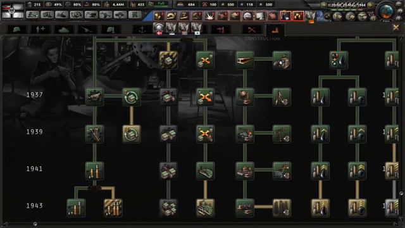Select the top construction tech with the steel beam
The height and width of the screenshot is (228, 405).
coord(245,60)
